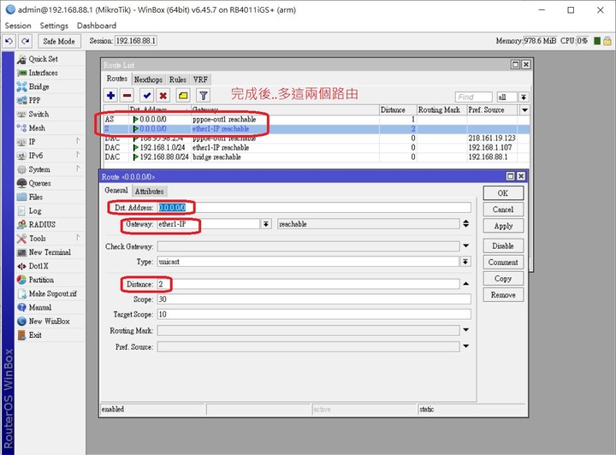Click Copy button in Route dialog
The image size is (616, 455).
point(503,279)
